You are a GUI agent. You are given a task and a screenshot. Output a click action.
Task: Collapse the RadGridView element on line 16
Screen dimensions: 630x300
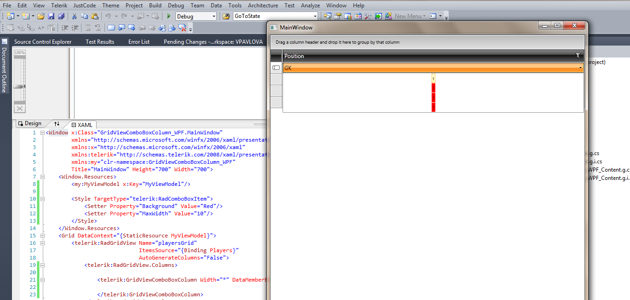pos(43,243)
